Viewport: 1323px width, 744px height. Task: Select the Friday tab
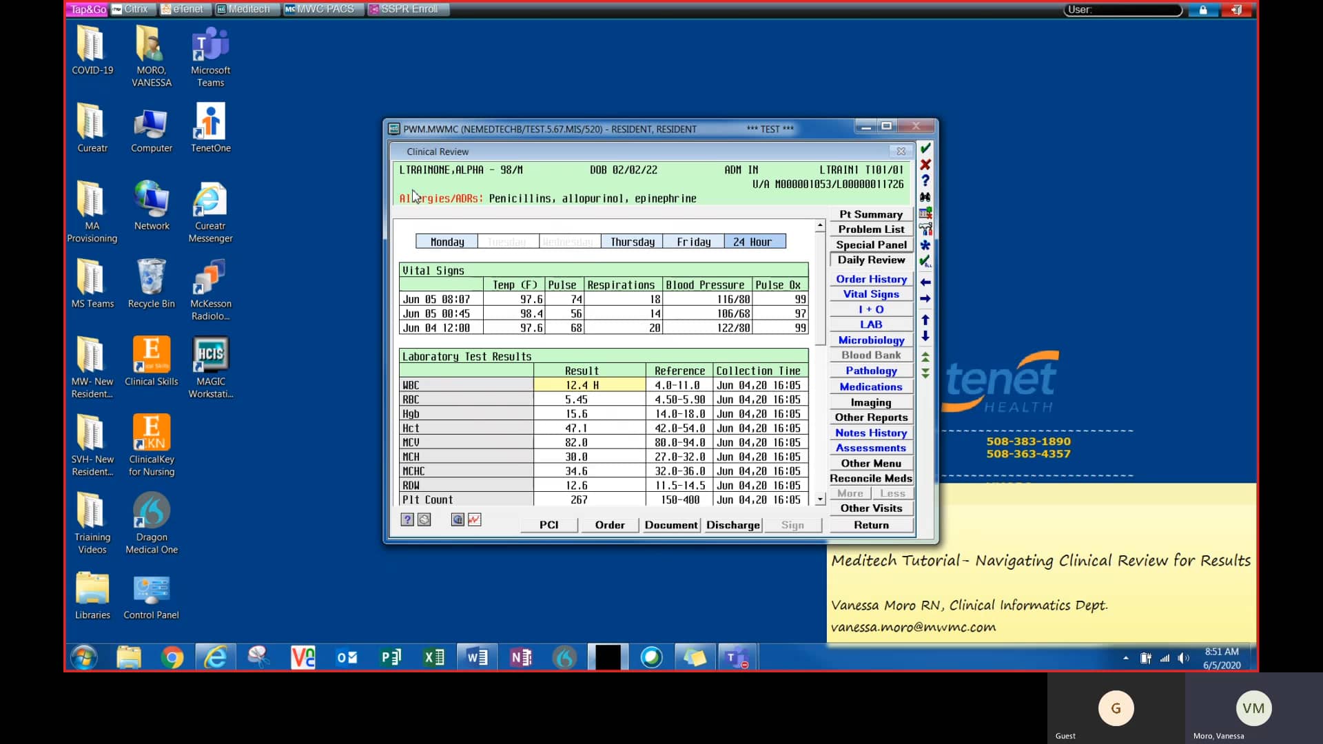pyautogui.click(x=693, y=242)
